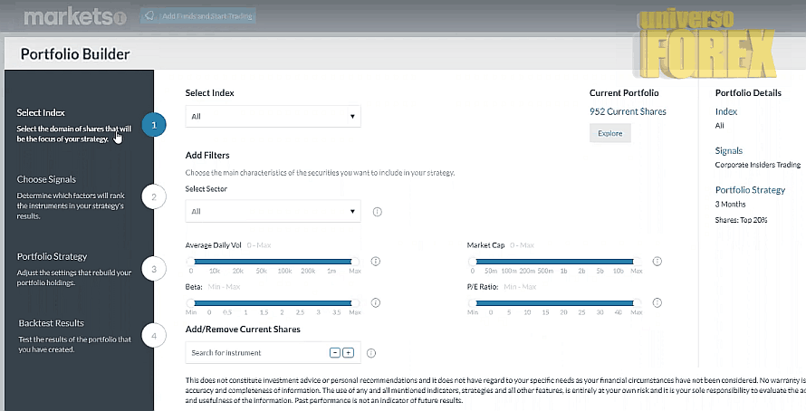This screenshot has height=411, width=806.
Task: Click the P/E Ratio info icon
Action: 657,302
